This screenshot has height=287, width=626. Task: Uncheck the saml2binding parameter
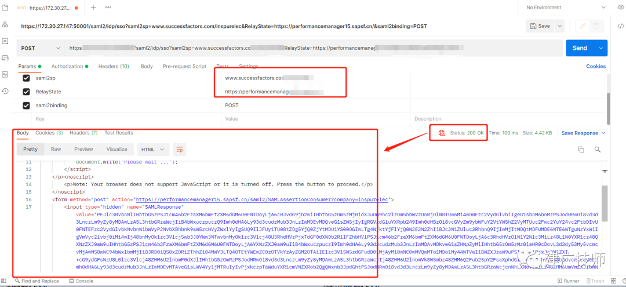pyautogui.click(x=26, y=106)
